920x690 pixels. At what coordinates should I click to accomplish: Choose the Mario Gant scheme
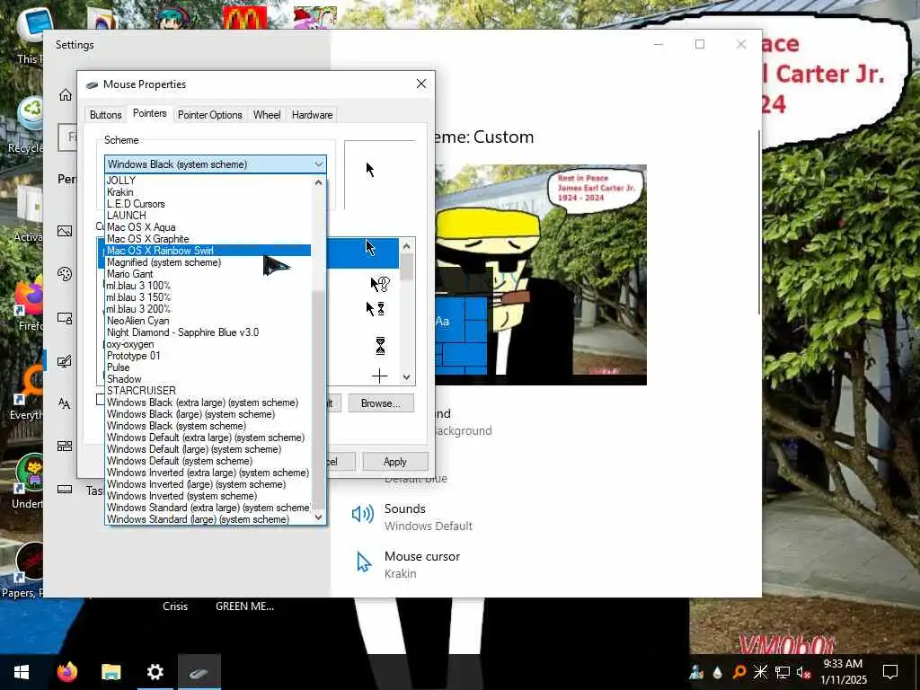click(208, 274)
